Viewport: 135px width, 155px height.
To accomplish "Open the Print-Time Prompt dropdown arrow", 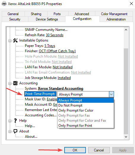I will tap(111, 94).
